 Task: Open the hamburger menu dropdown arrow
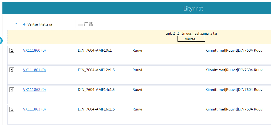pyautogui.click(x=16, y=24)
